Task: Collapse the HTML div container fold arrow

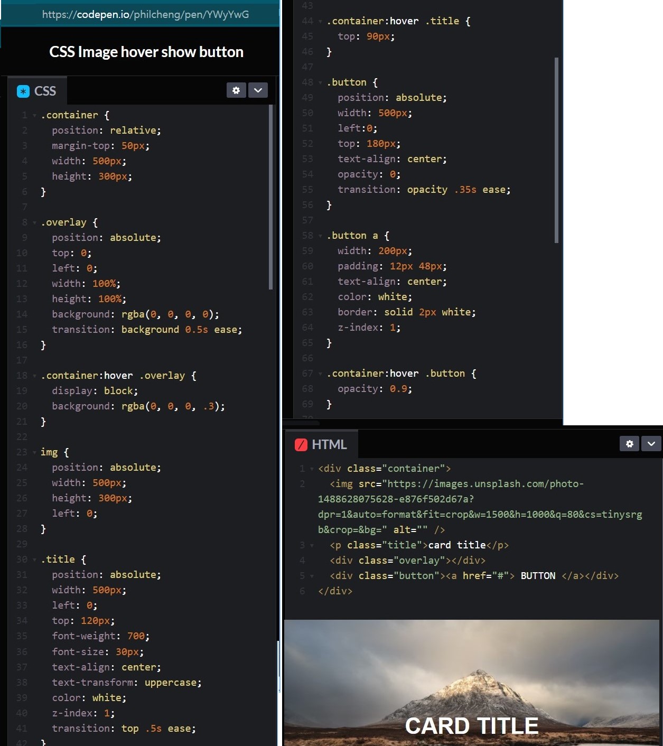Action: pyautogui.click(x=312, y=469)
